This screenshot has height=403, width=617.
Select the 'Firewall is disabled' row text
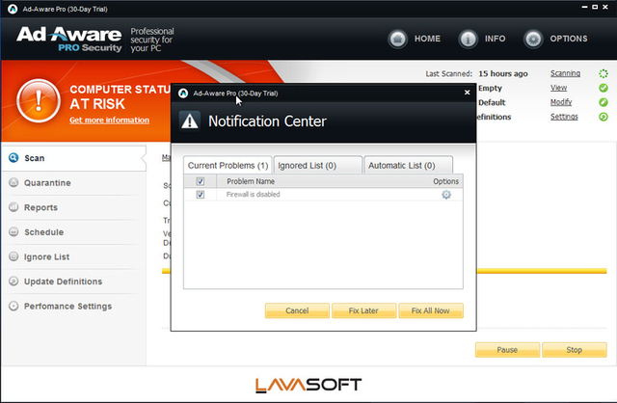(253, 195)
